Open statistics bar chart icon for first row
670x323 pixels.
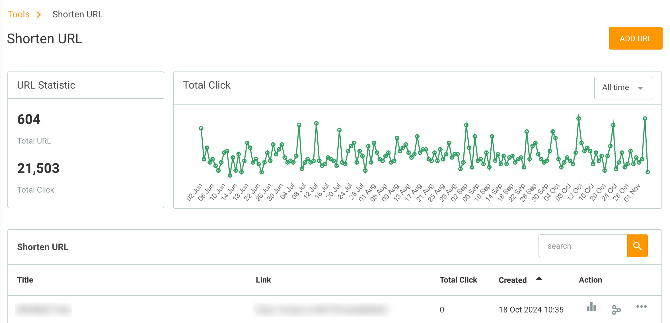[591, 307]
